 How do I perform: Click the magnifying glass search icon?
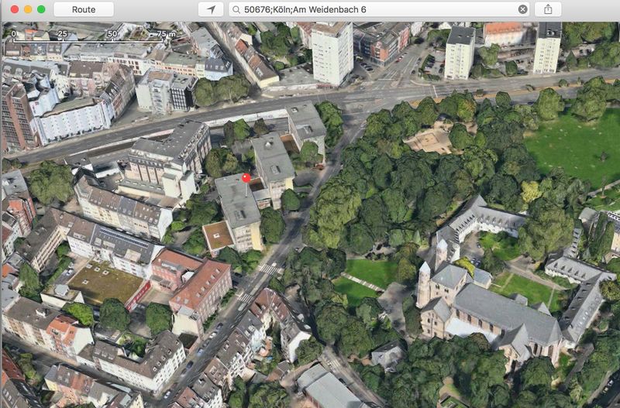(236, 9)
